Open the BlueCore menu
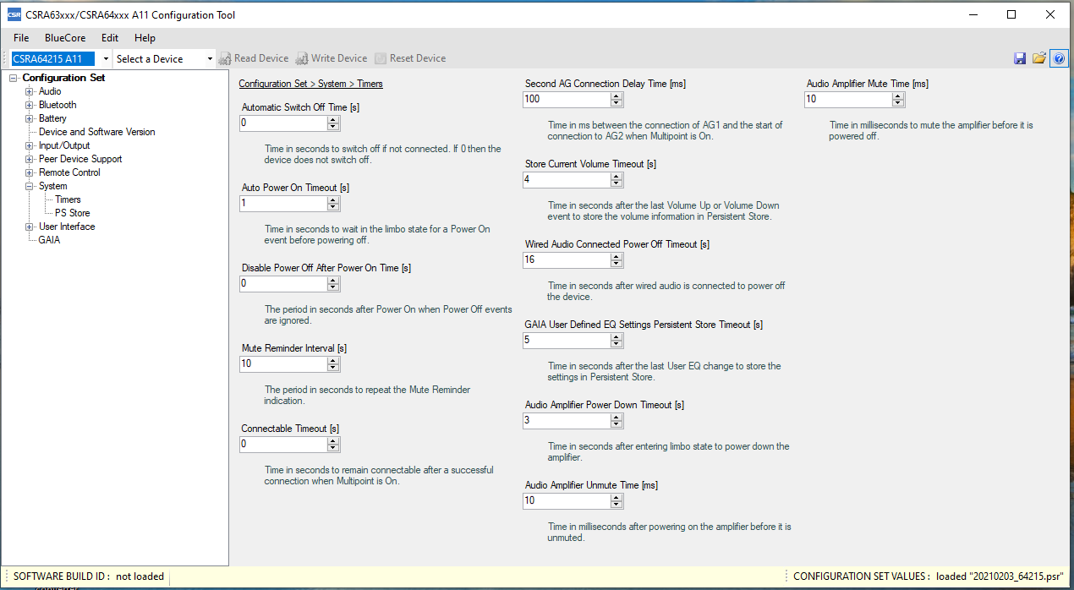Viewport: 1074px width, 590px height. (65, 38)
